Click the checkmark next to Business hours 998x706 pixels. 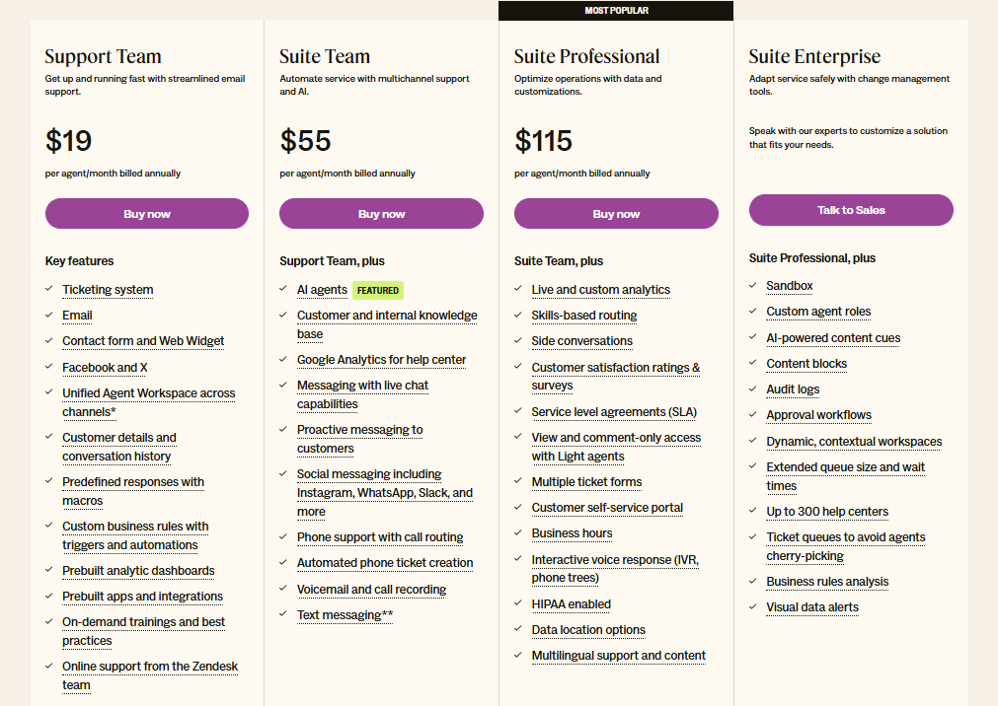[x=517, y=532]
